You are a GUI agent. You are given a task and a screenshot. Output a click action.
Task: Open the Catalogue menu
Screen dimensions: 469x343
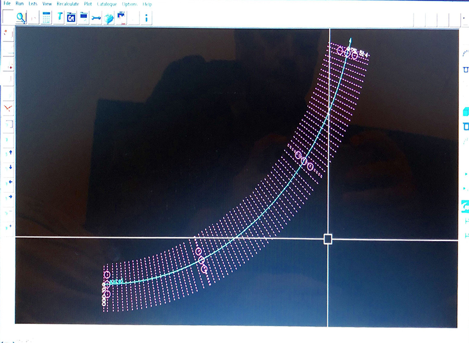(107, 4)
